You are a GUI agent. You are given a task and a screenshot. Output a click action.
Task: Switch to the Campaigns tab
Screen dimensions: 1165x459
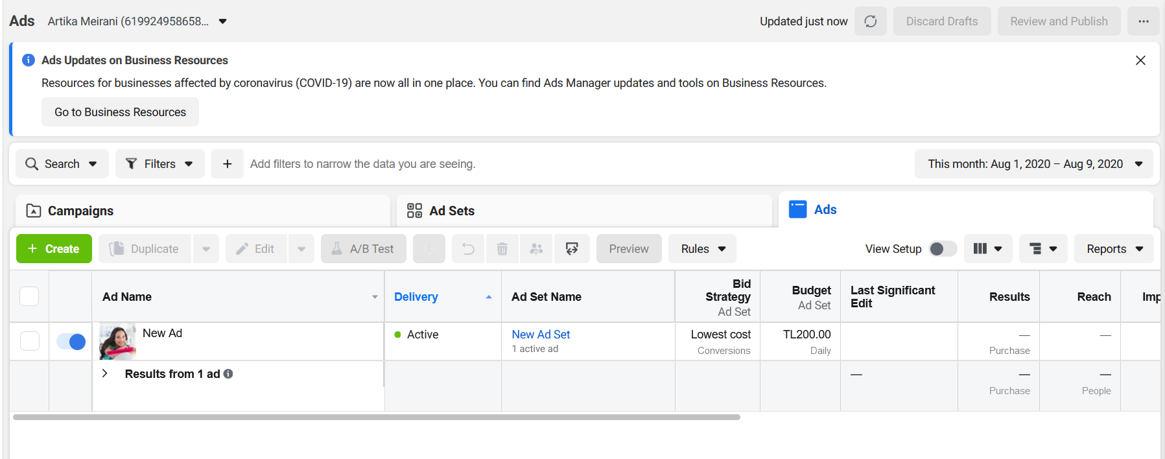click(x=202, y=211)
